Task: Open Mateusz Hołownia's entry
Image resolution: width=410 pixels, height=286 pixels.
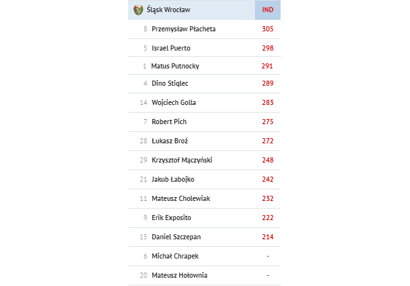Action: [x=204, y=275]
